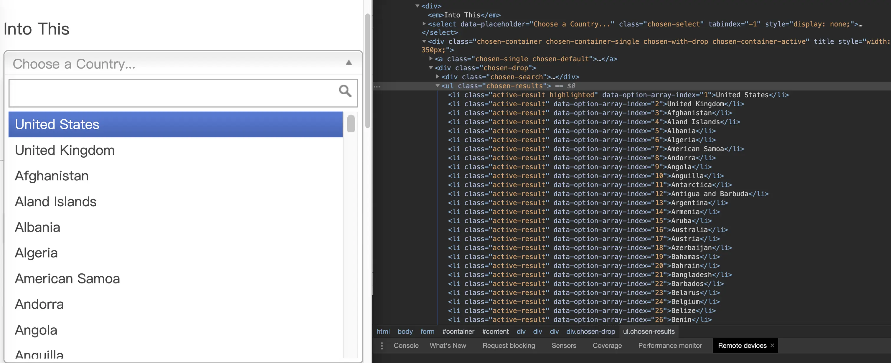This screenshot has width=891, height=363.
Task: Collapse the Choose a Country dropdown arrow
Action: (x=349, y=63)
